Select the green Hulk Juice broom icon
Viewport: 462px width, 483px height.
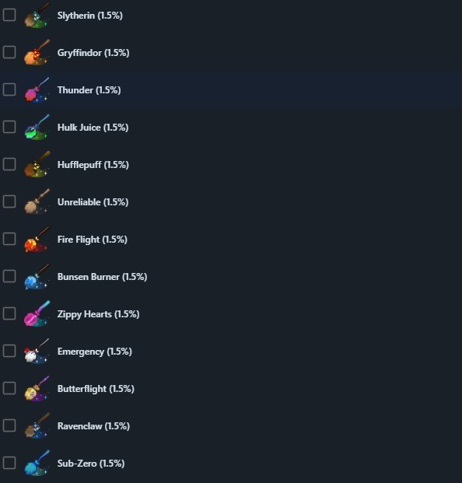tap(37, 127)
